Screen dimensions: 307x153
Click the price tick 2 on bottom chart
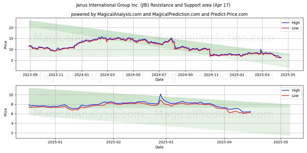[13, 133]
